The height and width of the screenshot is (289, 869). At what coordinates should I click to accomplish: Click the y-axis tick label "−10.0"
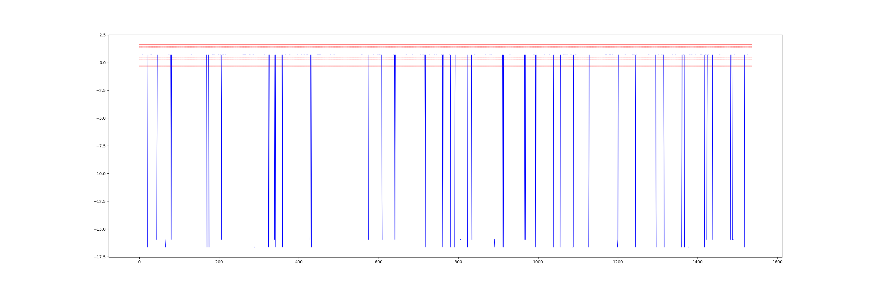tap(100, 174)
